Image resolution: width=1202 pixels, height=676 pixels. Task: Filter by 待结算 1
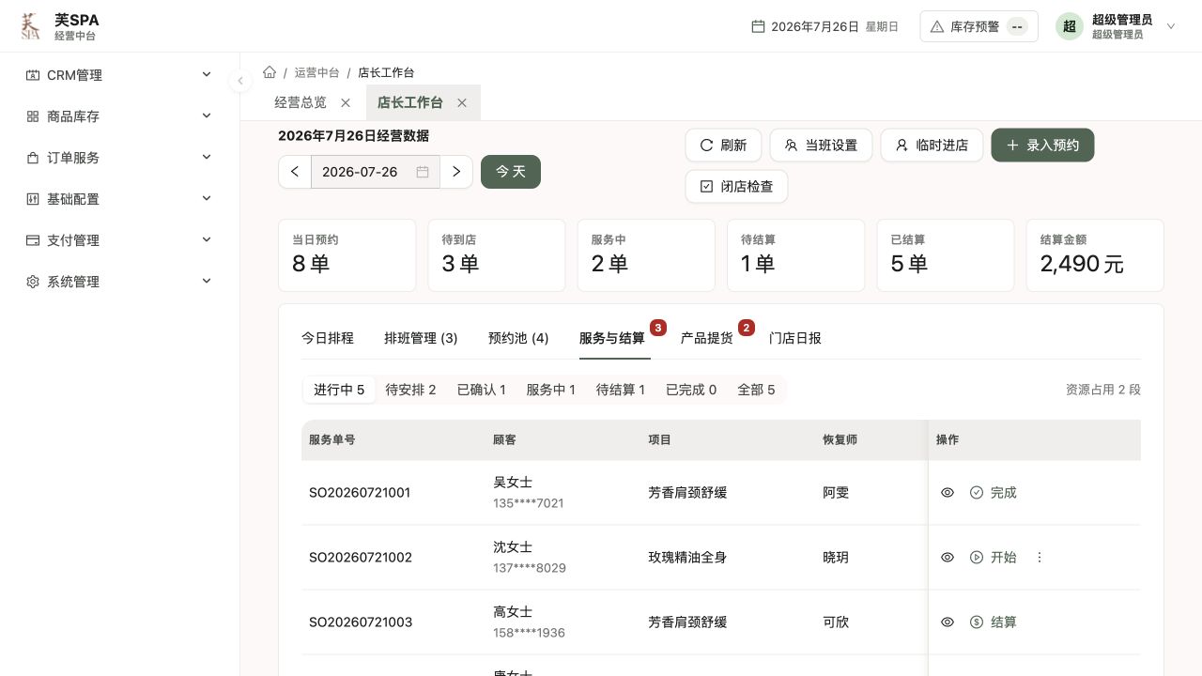click(621, 390)
